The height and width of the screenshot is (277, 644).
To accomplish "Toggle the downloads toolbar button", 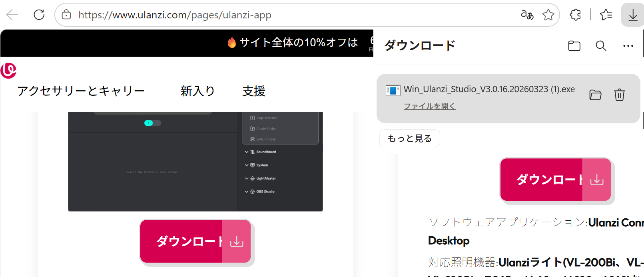I will [633, 15].
